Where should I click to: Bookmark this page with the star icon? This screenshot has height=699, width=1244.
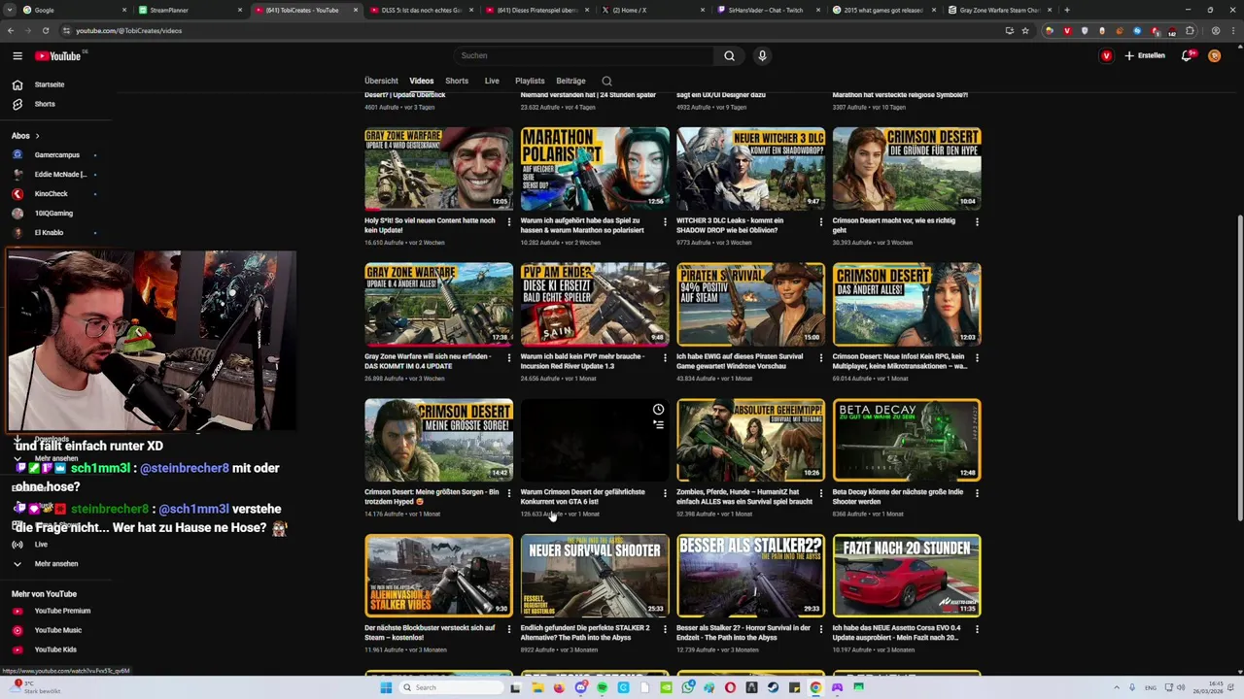(x=1024, y=31)
